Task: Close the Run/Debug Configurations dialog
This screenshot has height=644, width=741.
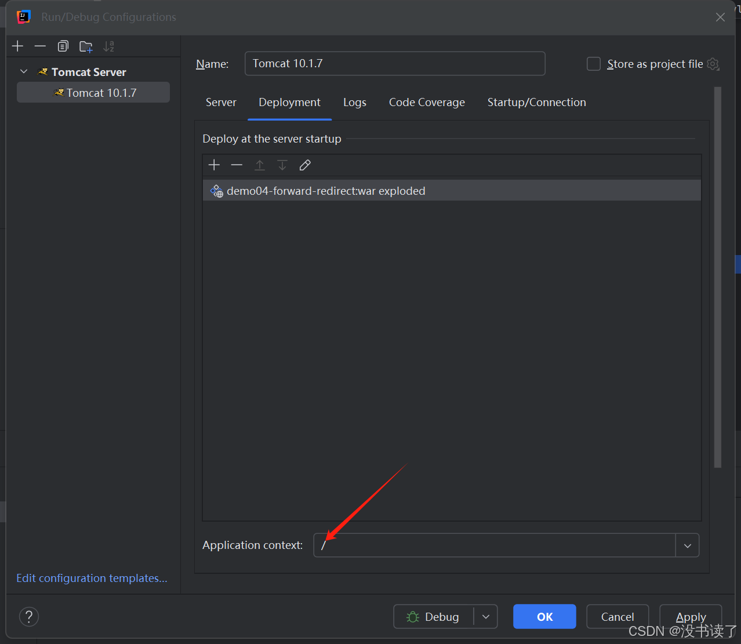Action: pos(720,17)
